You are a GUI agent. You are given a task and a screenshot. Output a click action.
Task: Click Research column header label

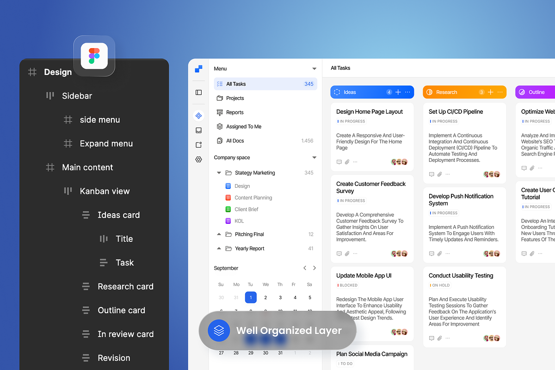[x=446, y=92]
